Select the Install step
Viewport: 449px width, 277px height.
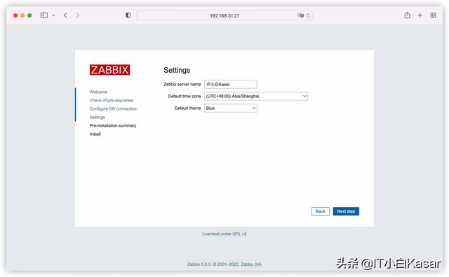click(x=95, y=134)
